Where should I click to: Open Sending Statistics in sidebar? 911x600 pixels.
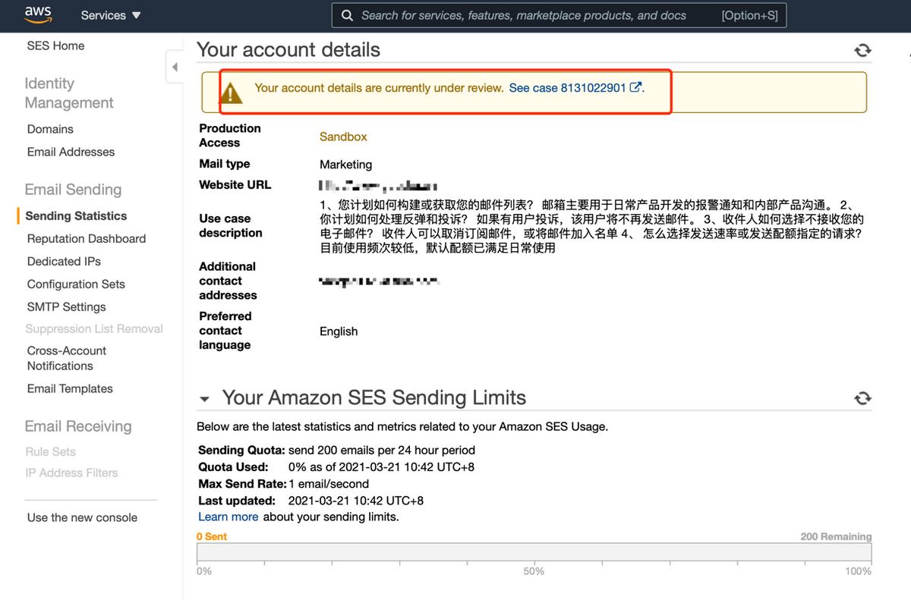[x=76, y=216]
